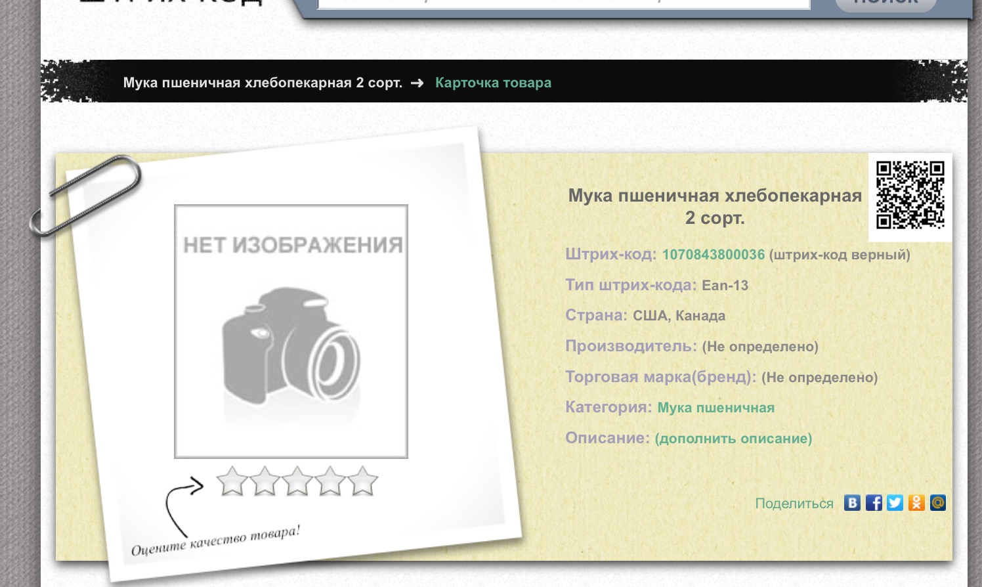The height and width of the screenshot is (587, 982).
Task: Share the product on Facebook
Action: [x=874, y=503]
